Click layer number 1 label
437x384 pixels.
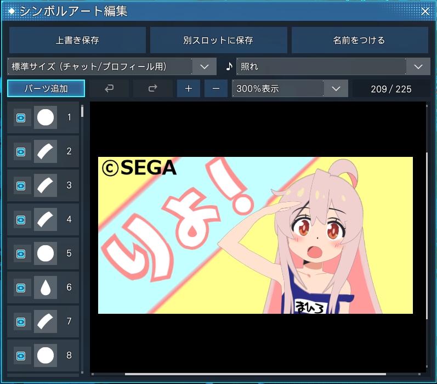click(x=69, y=117)
